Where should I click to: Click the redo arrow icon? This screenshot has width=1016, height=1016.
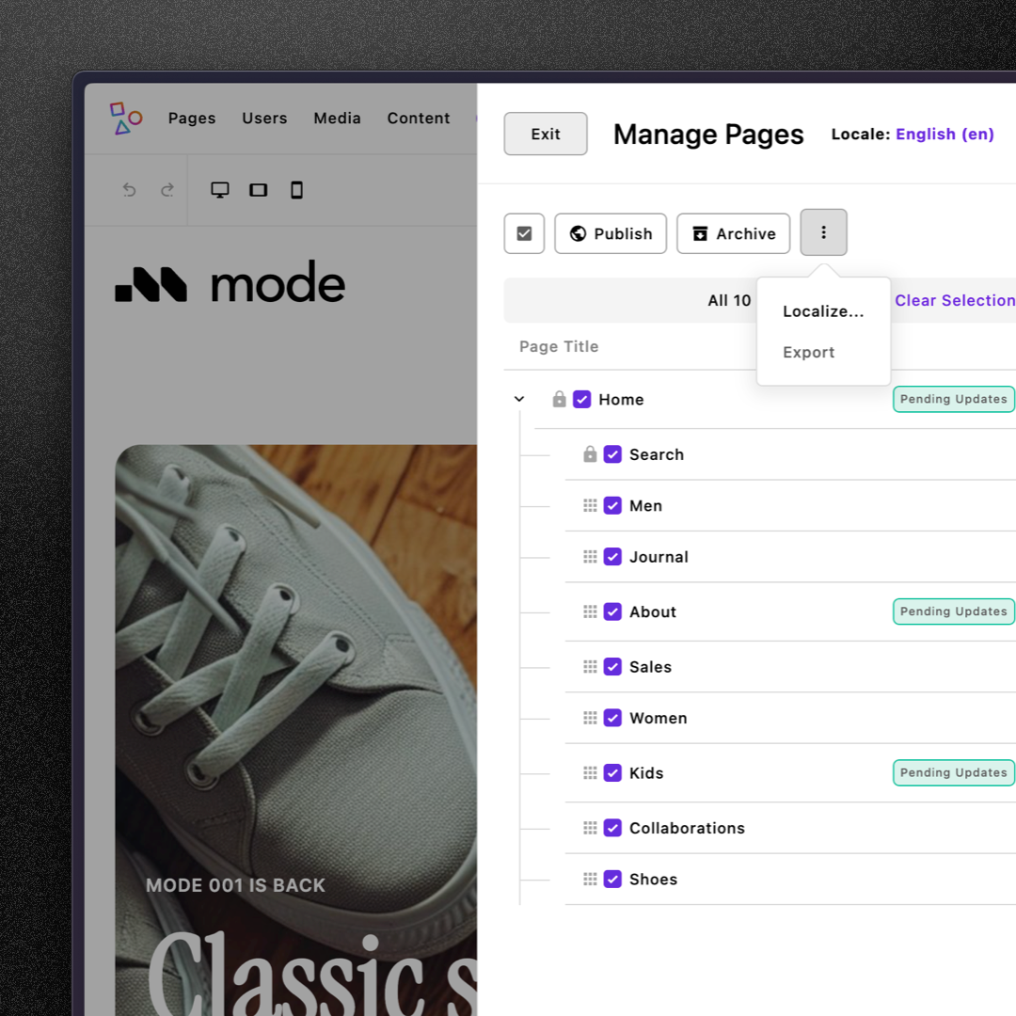pyautogui.click(x=167, y=189)
